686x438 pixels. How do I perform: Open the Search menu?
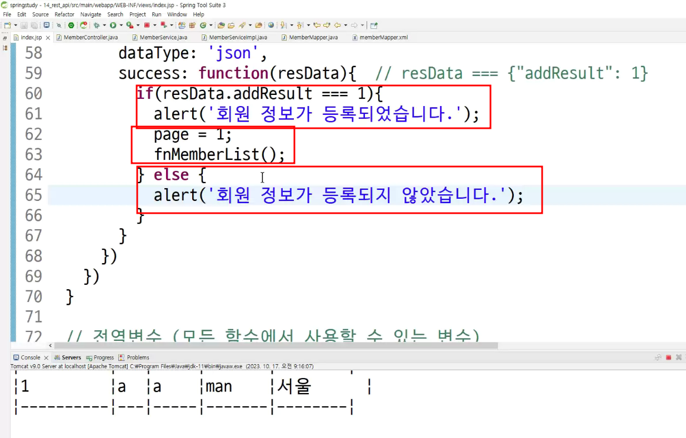click(x=116, y=14)
